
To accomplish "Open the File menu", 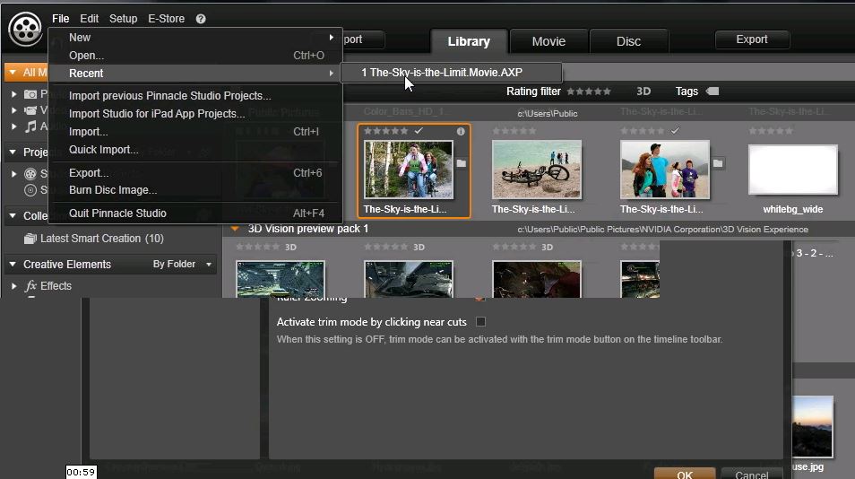I will coord(61,19).
